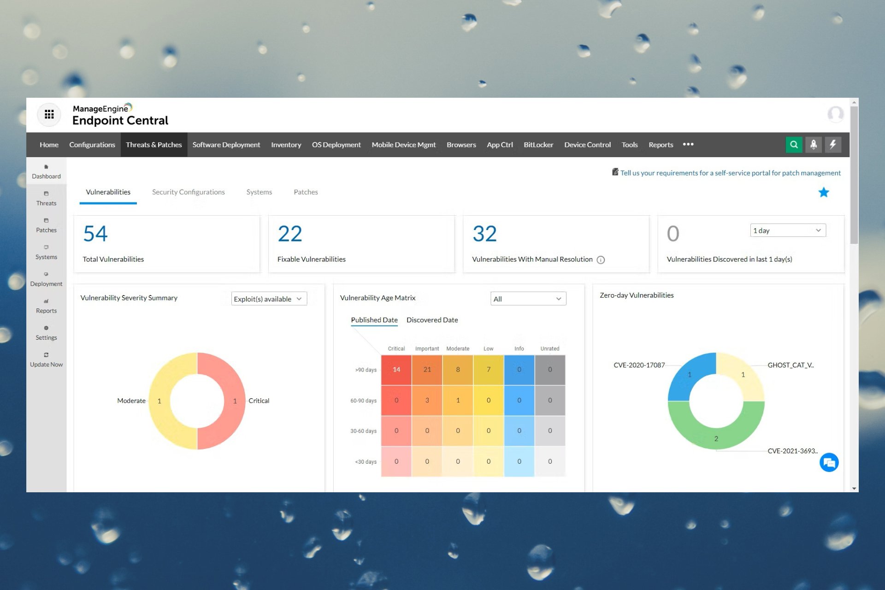Click the ManageEngine Endpoint Central logo

pos(120,115)
